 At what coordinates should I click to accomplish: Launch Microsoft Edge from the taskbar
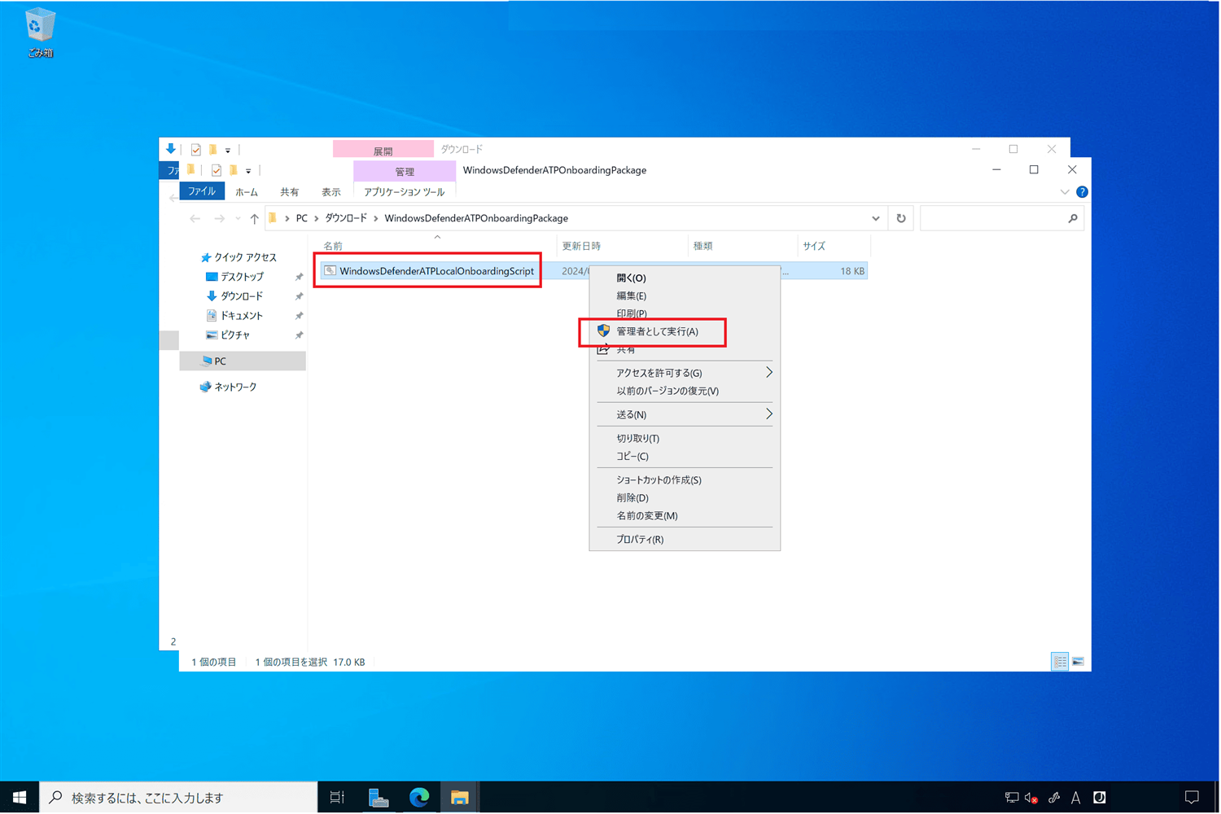419,798
